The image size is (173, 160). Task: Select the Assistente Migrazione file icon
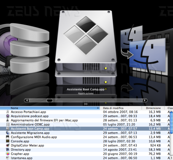8,133
